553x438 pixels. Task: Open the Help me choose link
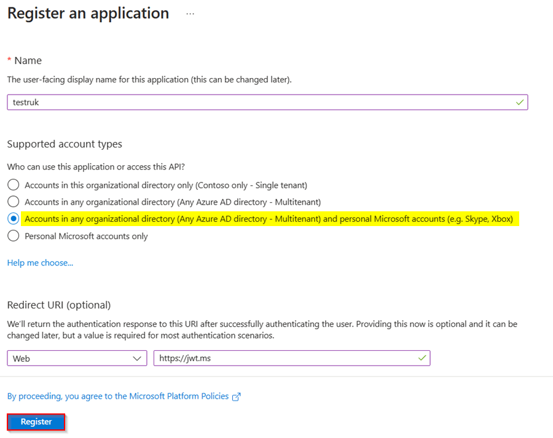click(39, 262)
